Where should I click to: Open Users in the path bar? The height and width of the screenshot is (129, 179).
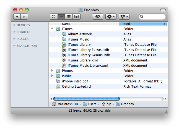[x=90, y=104]
